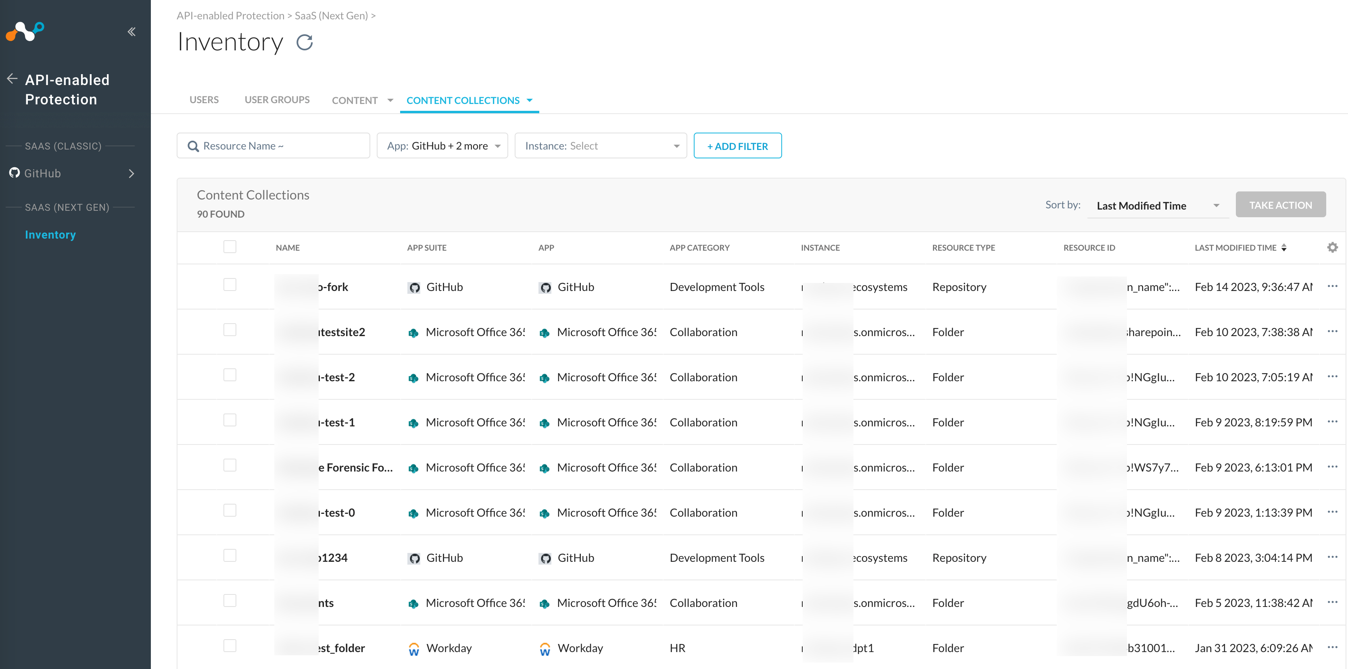Screen dimensions: 1348x669
Task: Select the 1234 row checkbox
Action: click(x=230, y=555)
